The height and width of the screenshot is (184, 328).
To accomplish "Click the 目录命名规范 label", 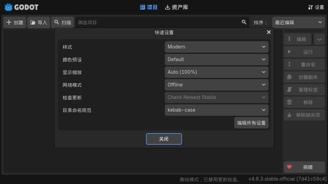I will [x=77, y=110].
